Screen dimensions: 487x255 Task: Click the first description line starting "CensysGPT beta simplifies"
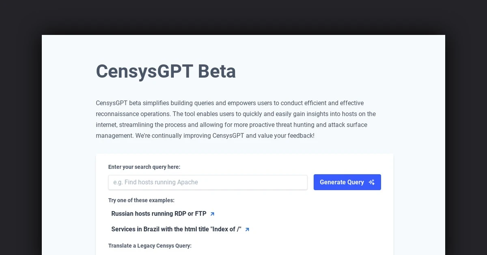[230, 103]
